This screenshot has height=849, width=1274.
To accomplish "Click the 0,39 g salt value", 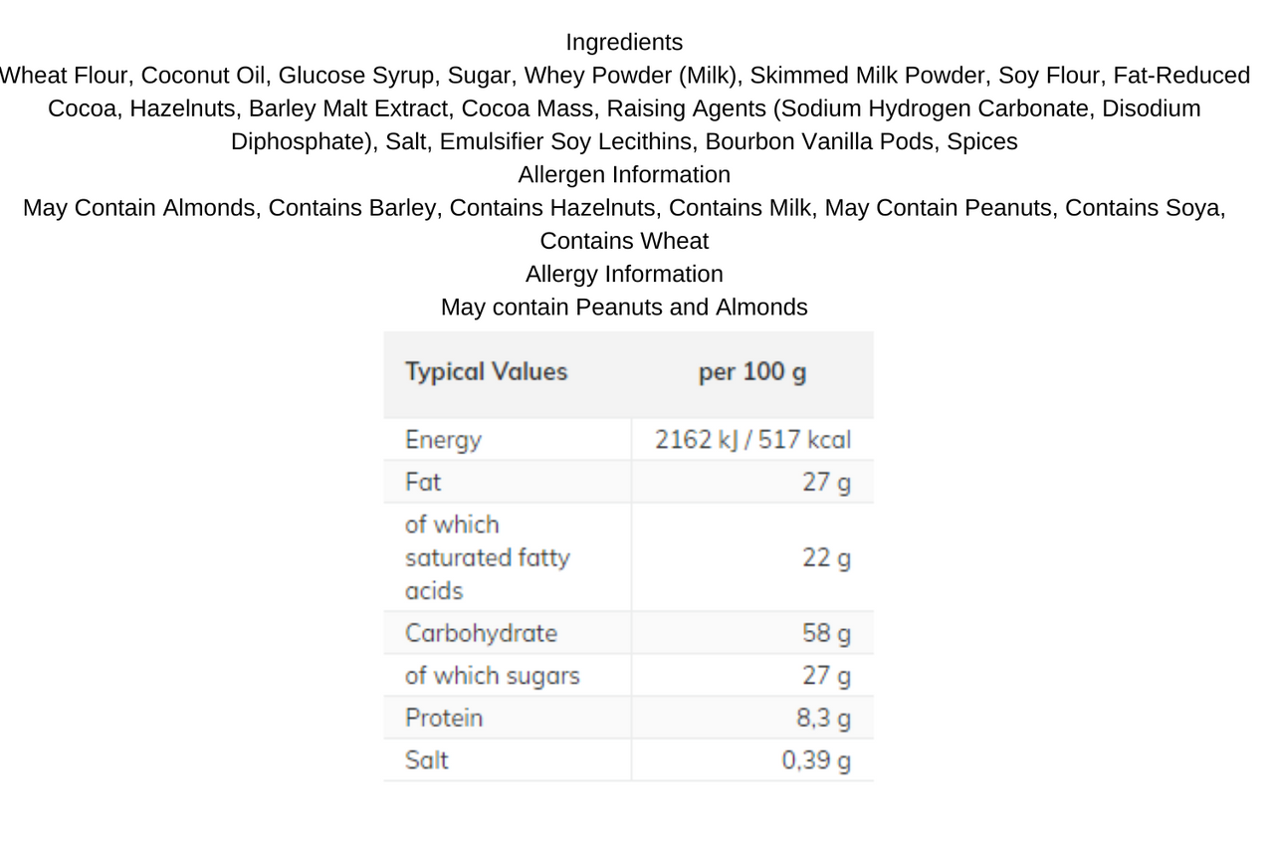I will coord(816,761).
